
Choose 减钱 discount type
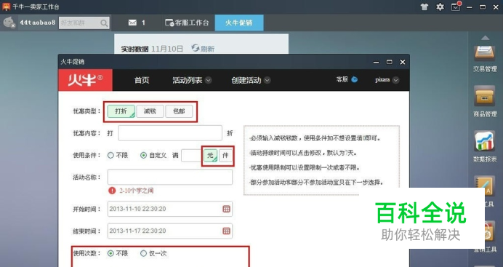coord(150,111)
